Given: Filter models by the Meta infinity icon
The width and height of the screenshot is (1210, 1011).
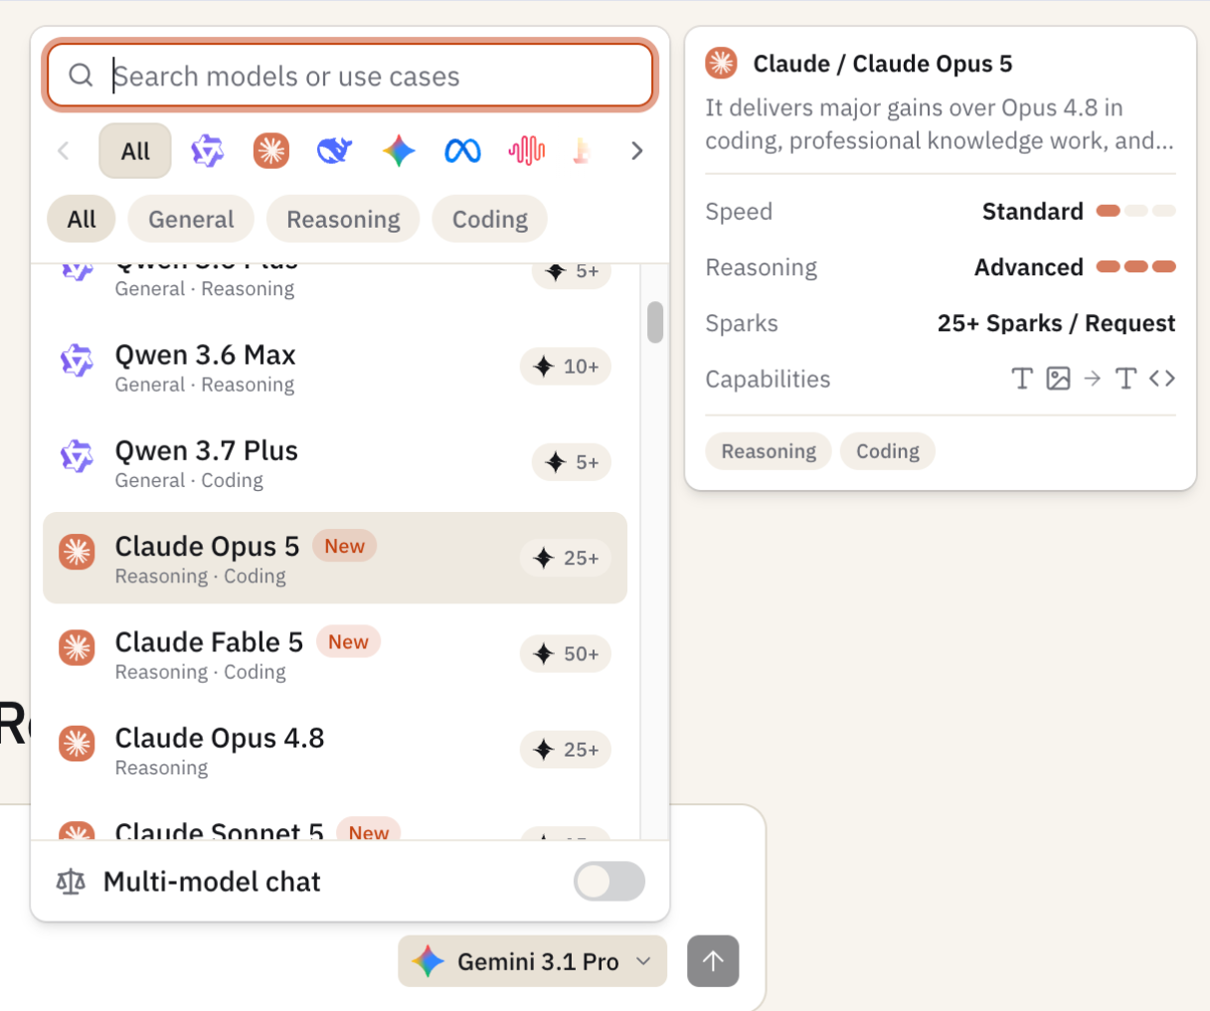Looking at the screenshot, I should (x=462, y=151).
